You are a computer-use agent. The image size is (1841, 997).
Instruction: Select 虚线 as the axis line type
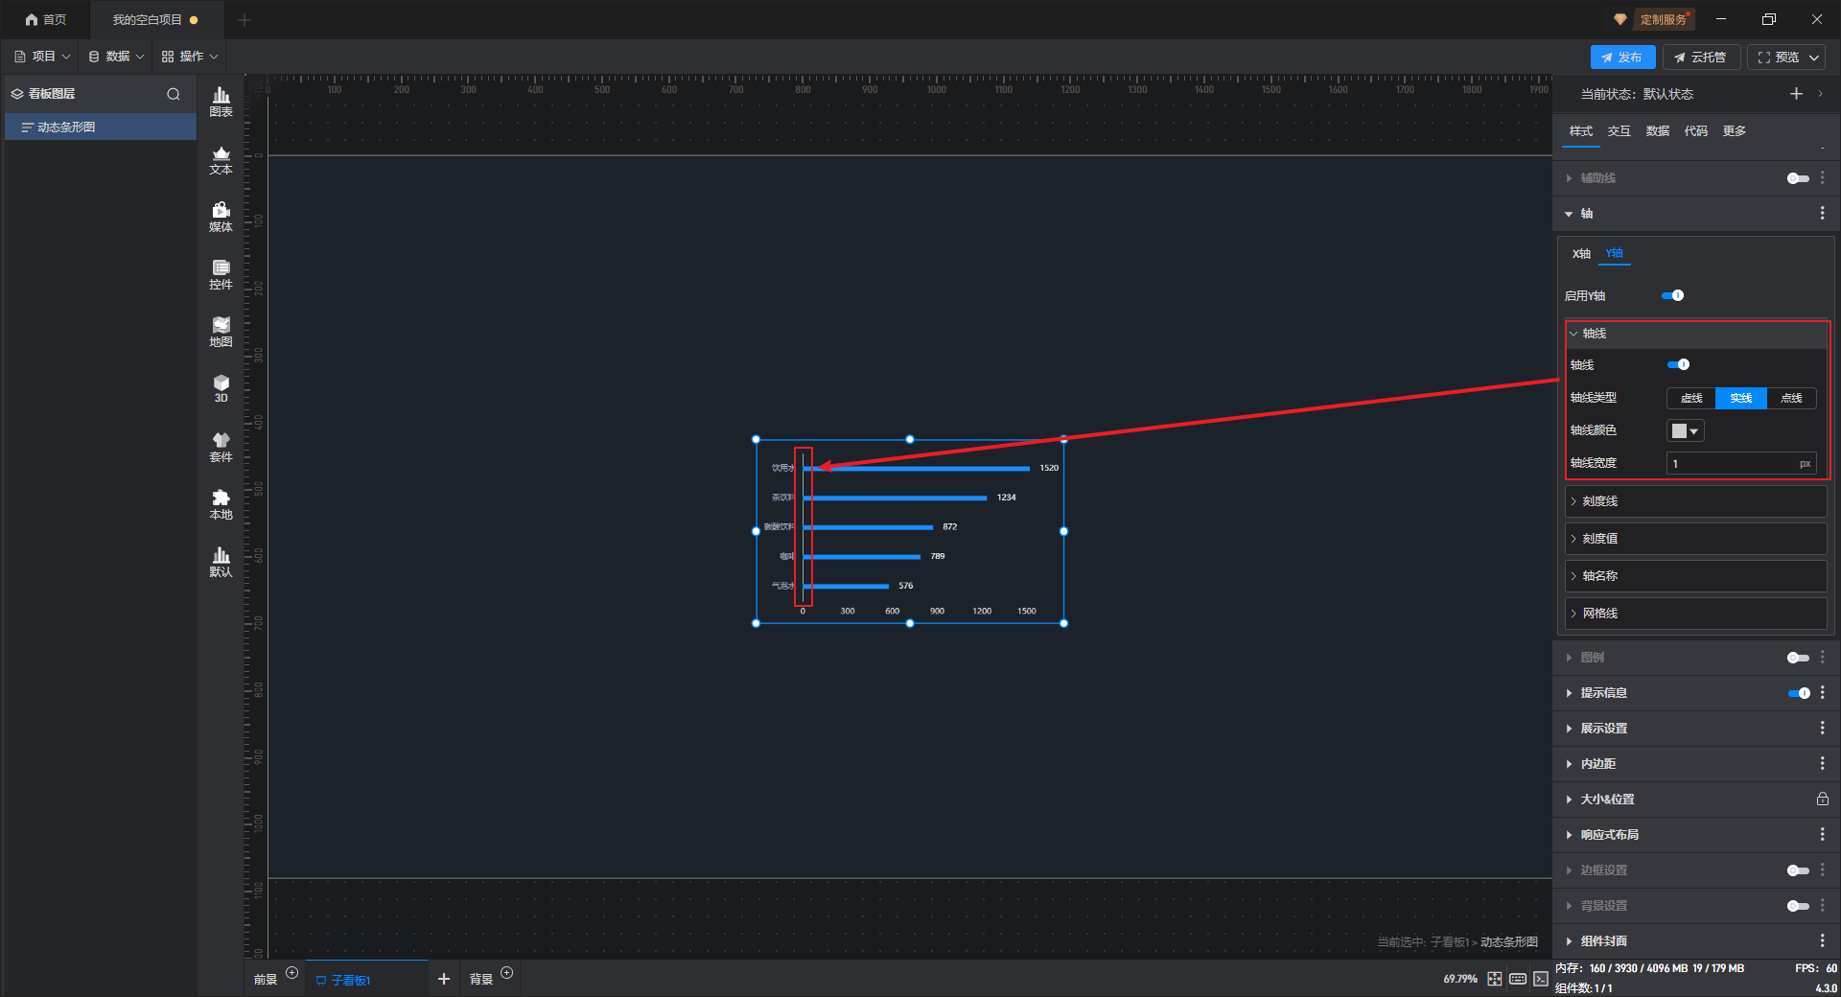(x=1691, y=398)
